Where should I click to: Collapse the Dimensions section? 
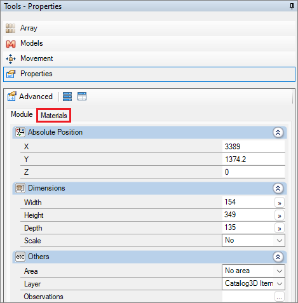[278, 188]
